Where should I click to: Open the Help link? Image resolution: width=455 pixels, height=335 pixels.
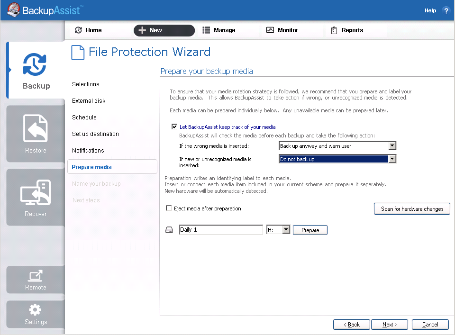coord(430,10)
